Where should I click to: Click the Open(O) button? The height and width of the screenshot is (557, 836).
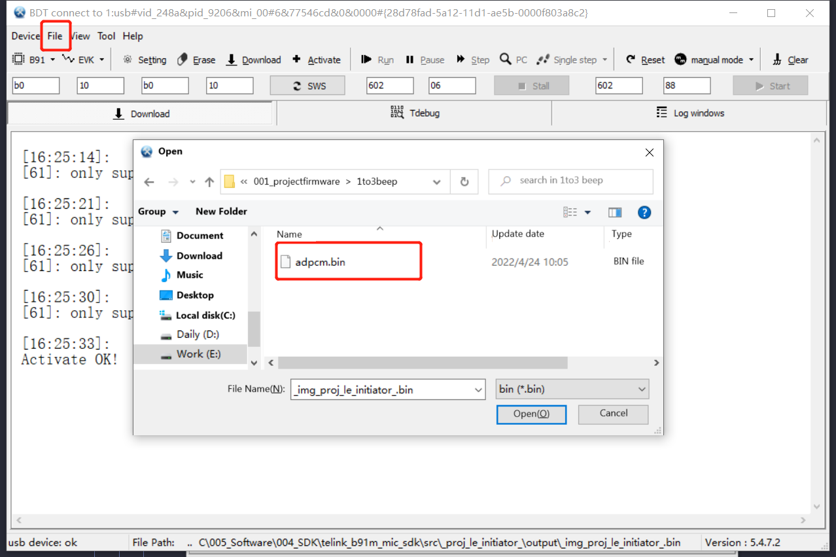531,414
